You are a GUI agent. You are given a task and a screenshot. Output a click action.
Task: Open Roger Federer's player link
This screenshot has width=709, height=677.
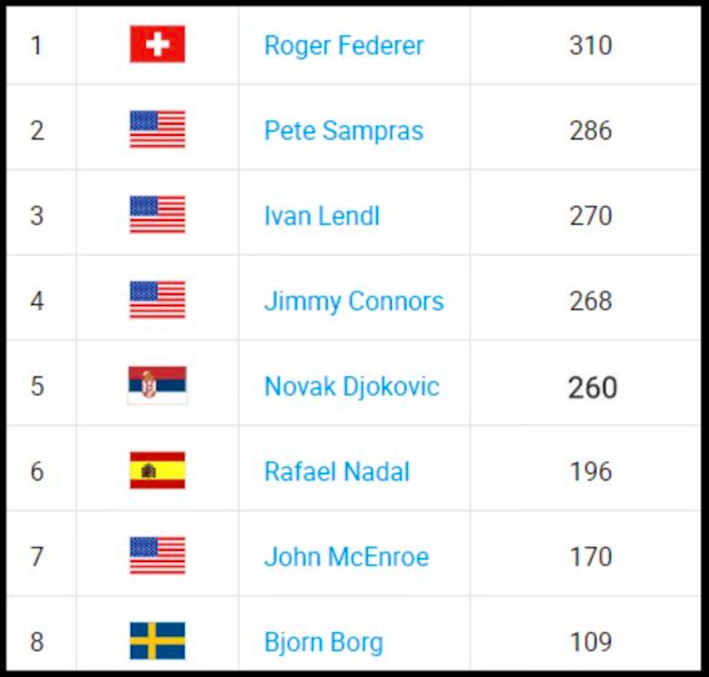click(x=343, y=46)
